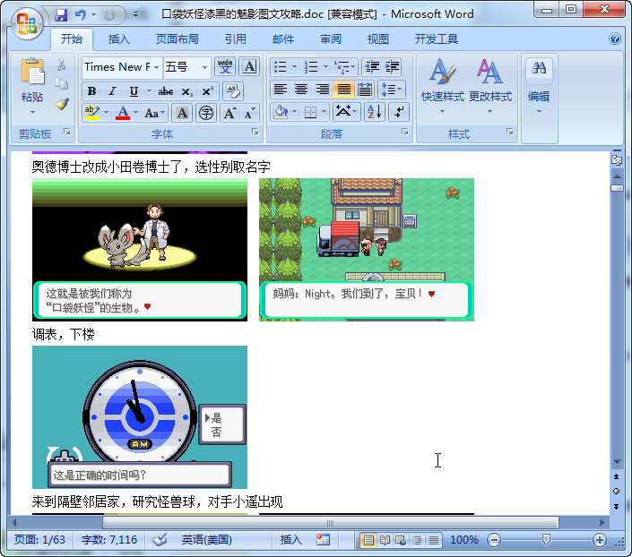Screen dimensions: 632x557
Task: Open shading paint bucket
Action: point(281,112)
